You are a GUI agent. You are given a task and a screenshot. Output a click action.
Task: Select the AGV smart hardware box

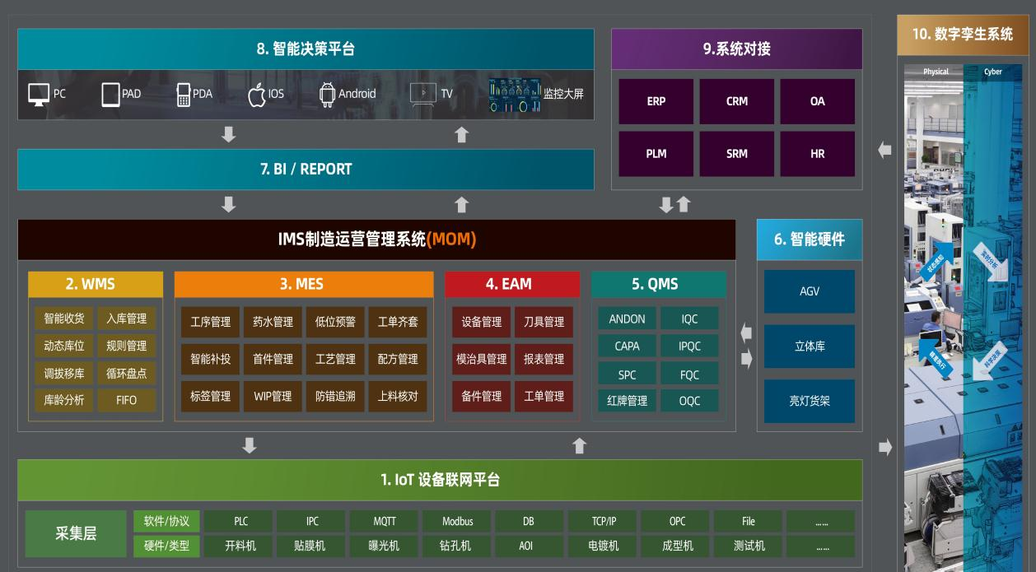tap(809, 291)
